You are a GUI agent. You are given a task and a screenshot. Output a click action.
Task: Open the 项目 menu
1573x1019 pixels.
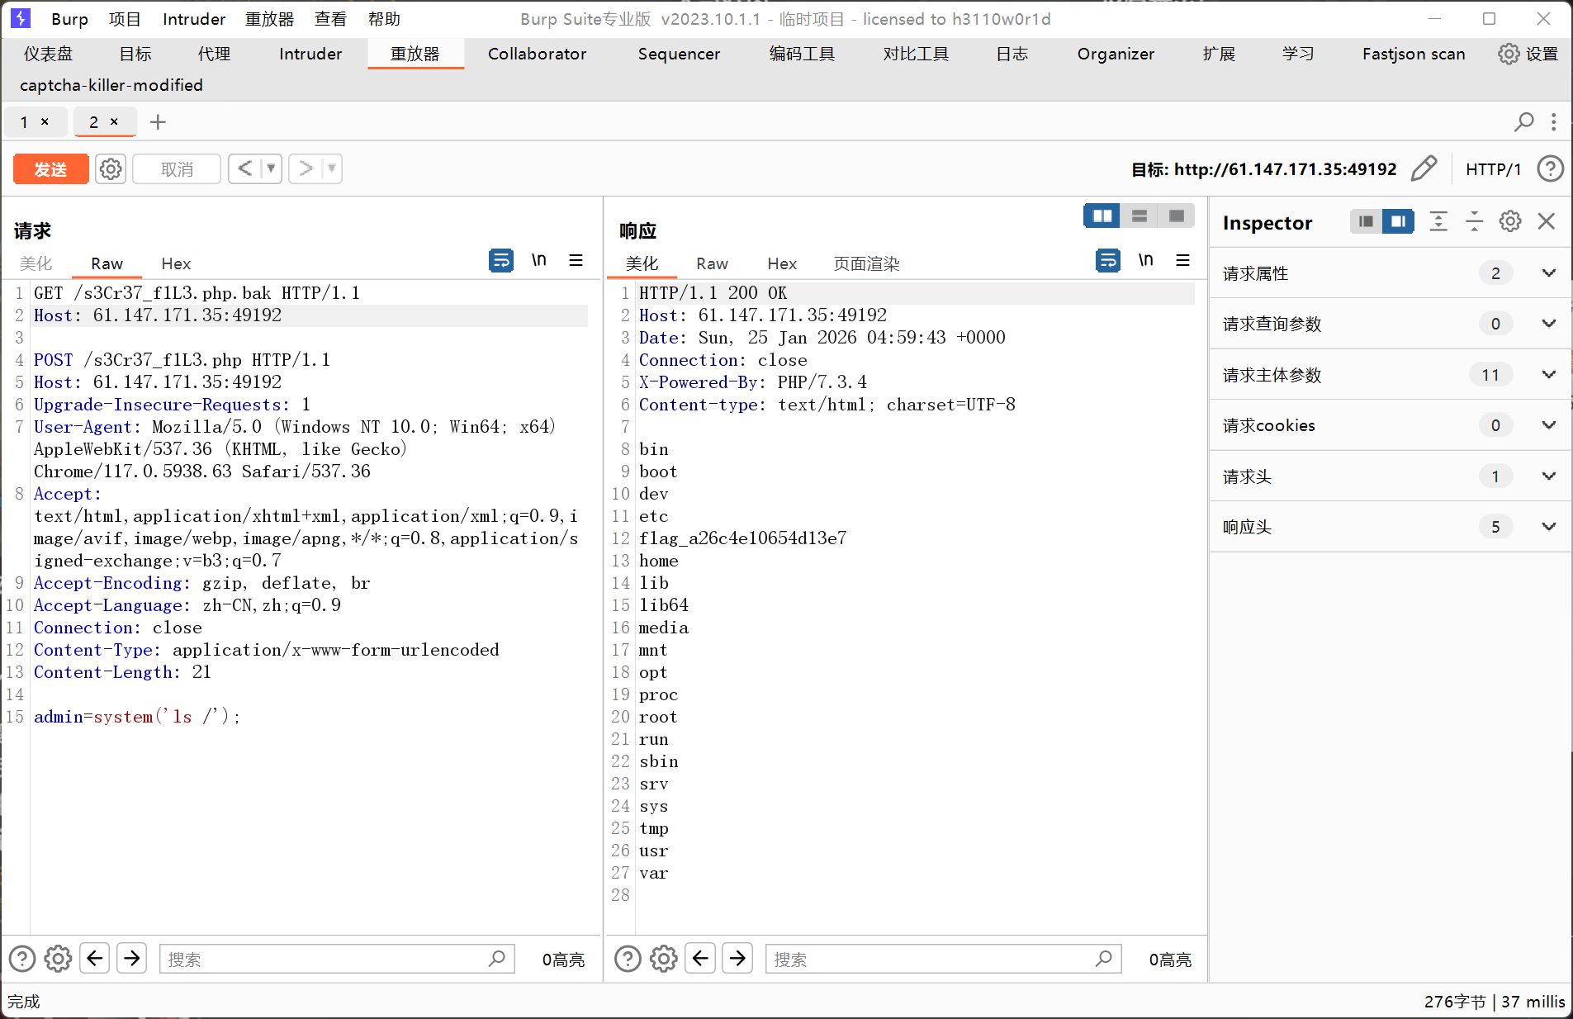(125, 19)
